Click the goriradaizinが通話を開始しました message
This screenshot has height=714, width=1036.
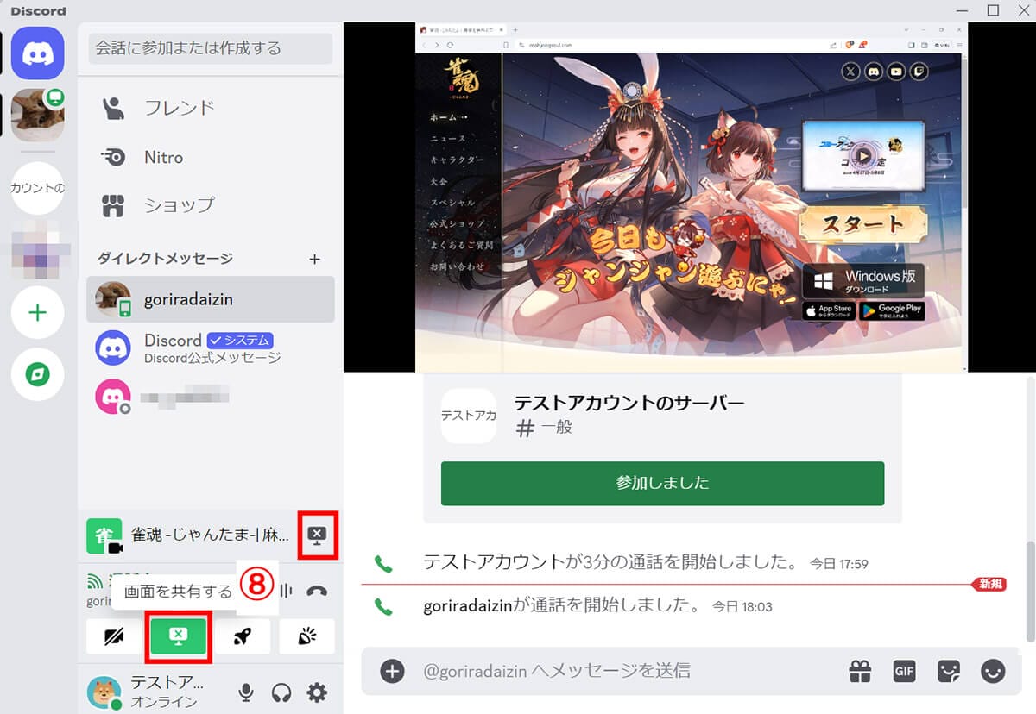coord(561,605)
